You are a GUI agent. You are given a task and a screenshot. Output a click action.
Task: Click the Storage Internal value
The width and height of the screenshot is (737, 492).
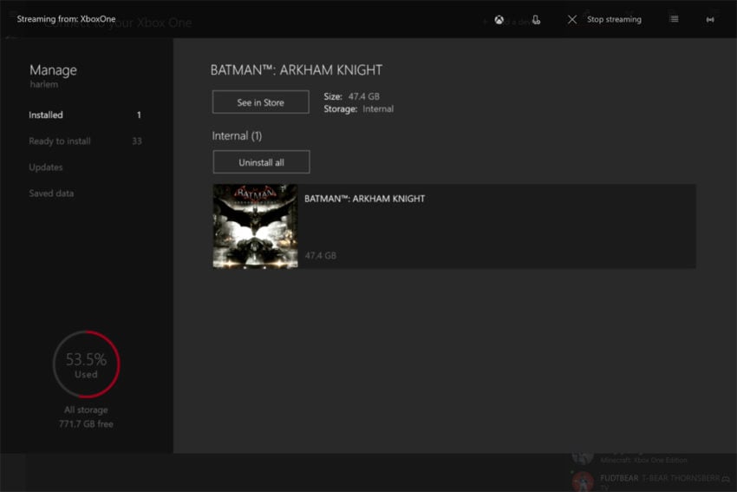pyautogui.click(x=378, y=108)
